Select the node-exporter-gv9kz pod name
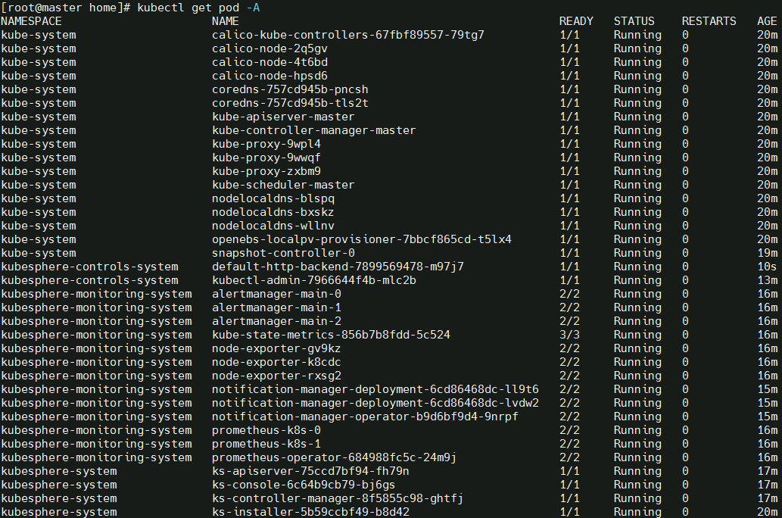 tap(276, 348)
